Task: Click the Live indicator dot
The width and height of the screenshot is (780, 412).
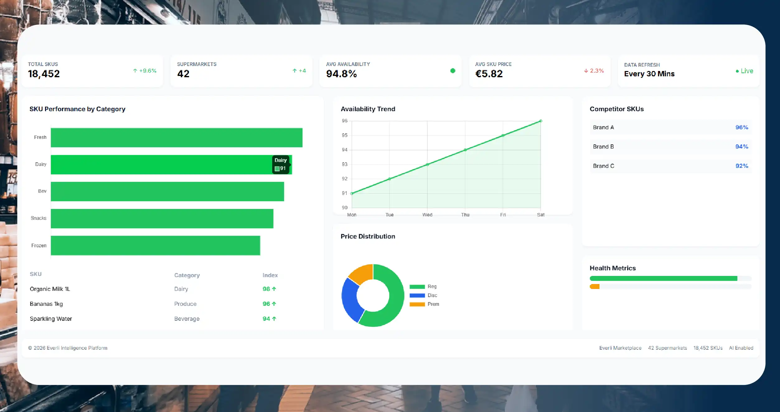Action: [x=737, y=71]
